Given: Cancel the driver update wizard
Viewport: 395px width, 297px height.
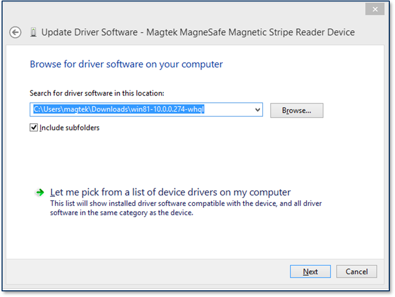Looking at the screenshot, I should 357,271.
